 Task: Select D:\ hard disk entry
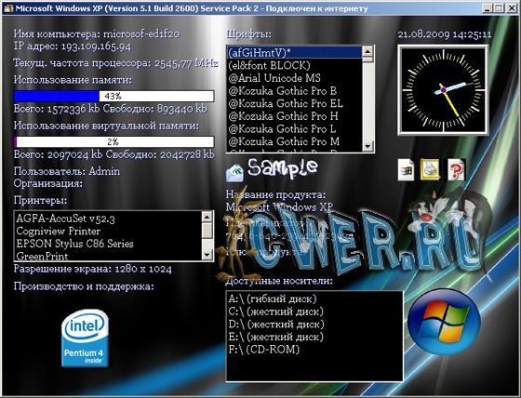point(314,324)
